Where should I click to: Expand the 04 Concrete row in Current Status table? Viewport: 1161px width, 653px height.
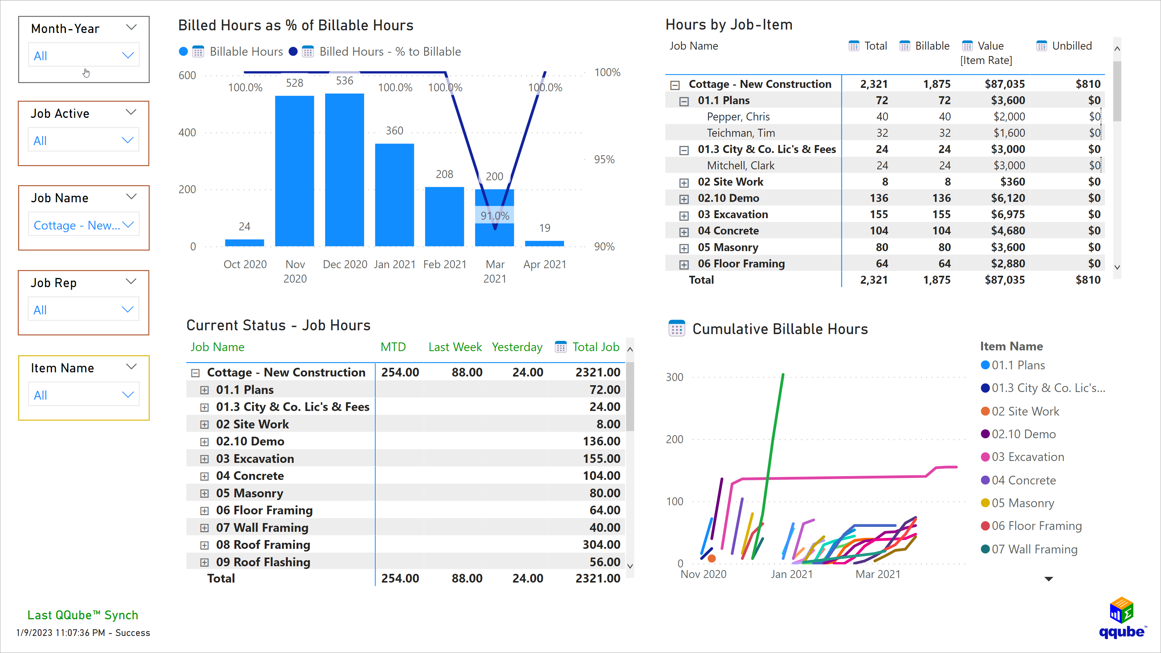point(204,476)
